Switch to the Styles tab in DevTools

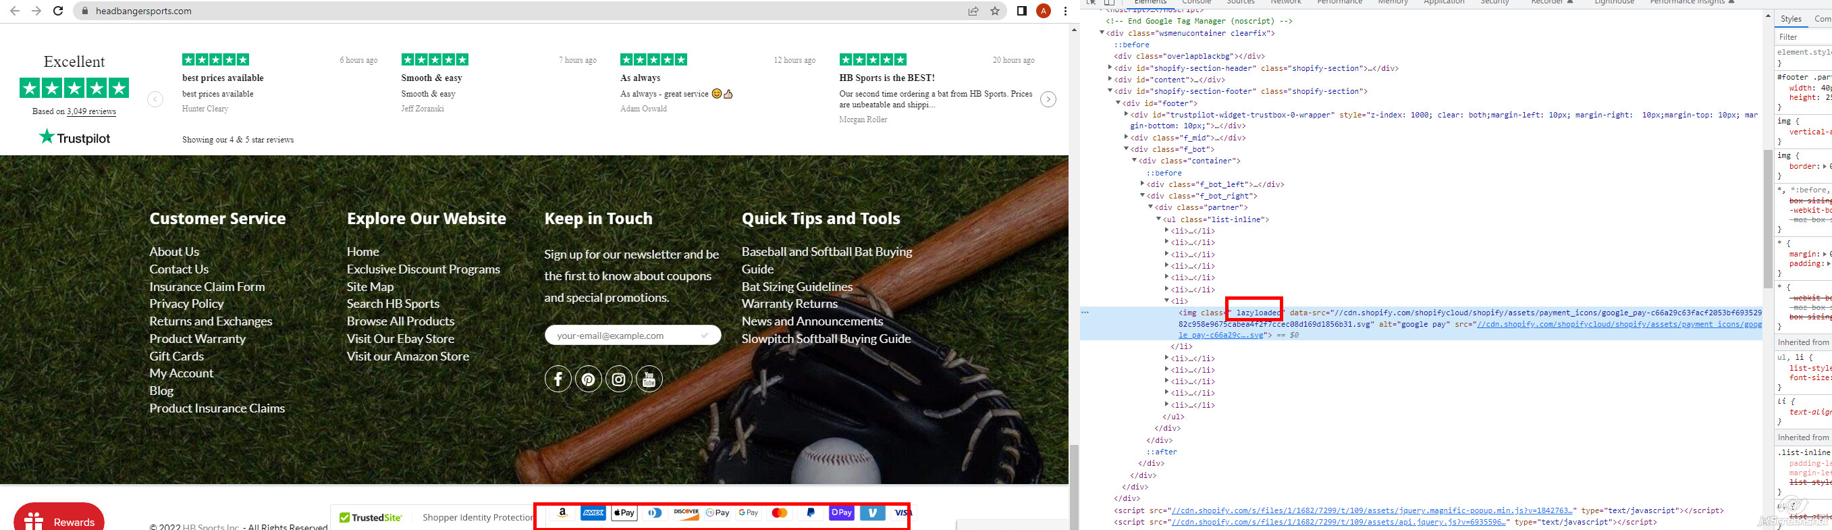tap(1791, 19)
